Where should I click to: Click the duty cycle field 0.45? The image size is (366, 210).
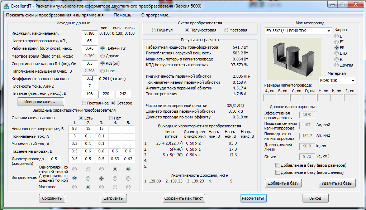tap(90, 49)
